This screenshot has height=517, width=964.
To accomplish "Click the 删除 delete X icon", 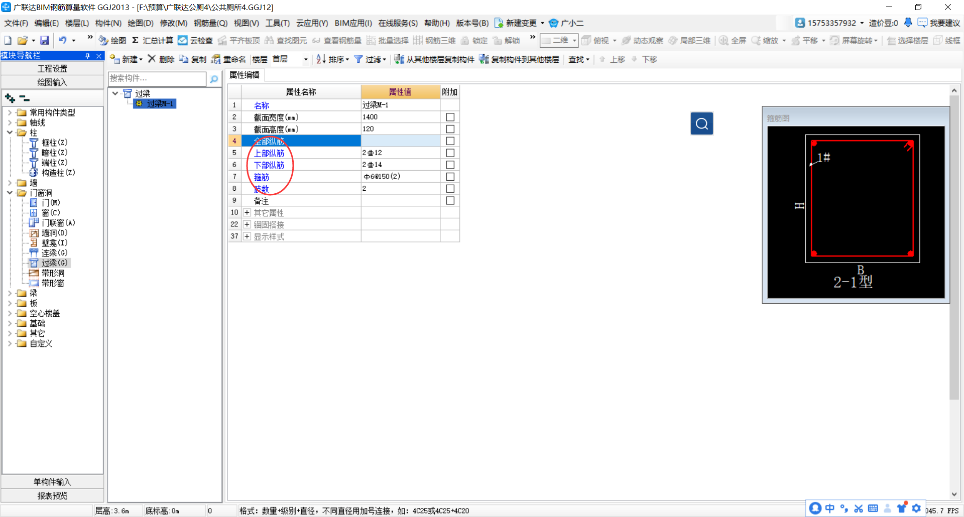I will coord(152,59).
